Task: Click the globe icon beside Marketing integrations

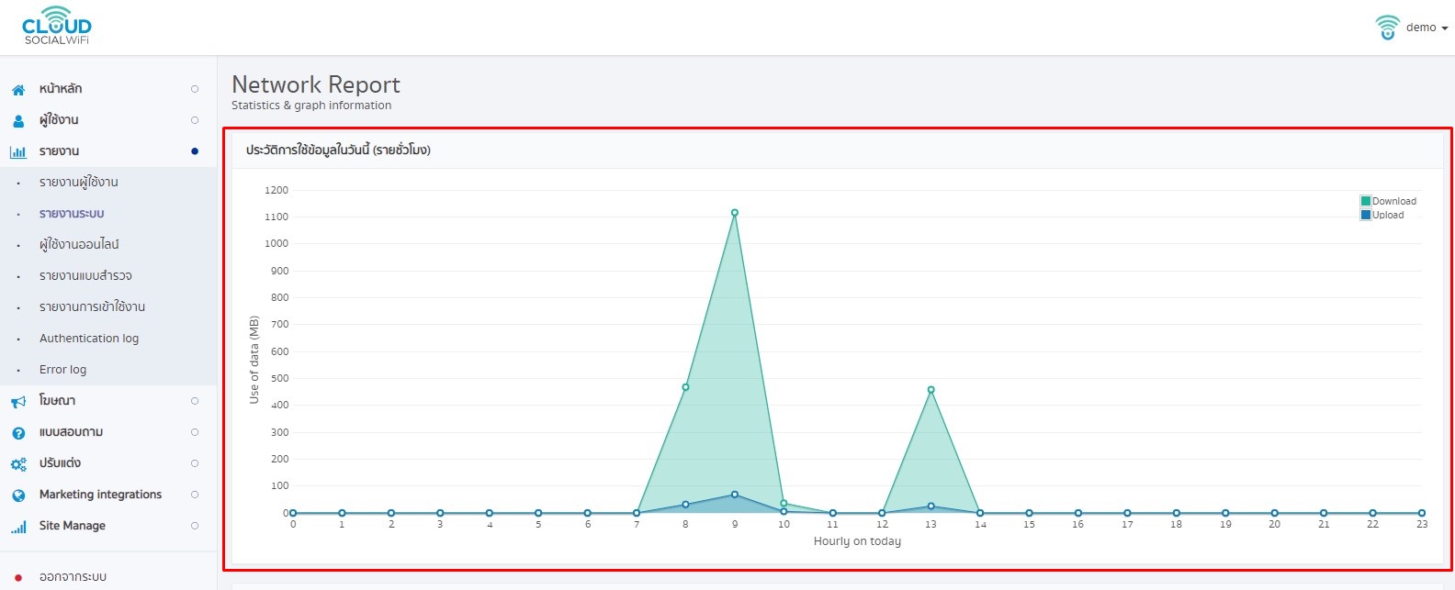Action: [18, 495]
